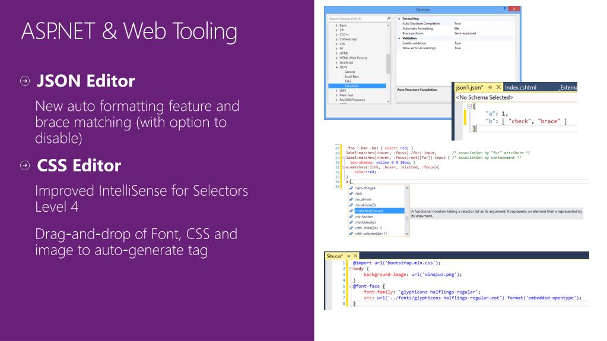Collapse the body rule in Site.css
The image size is (607, 341).
[350, 269]
